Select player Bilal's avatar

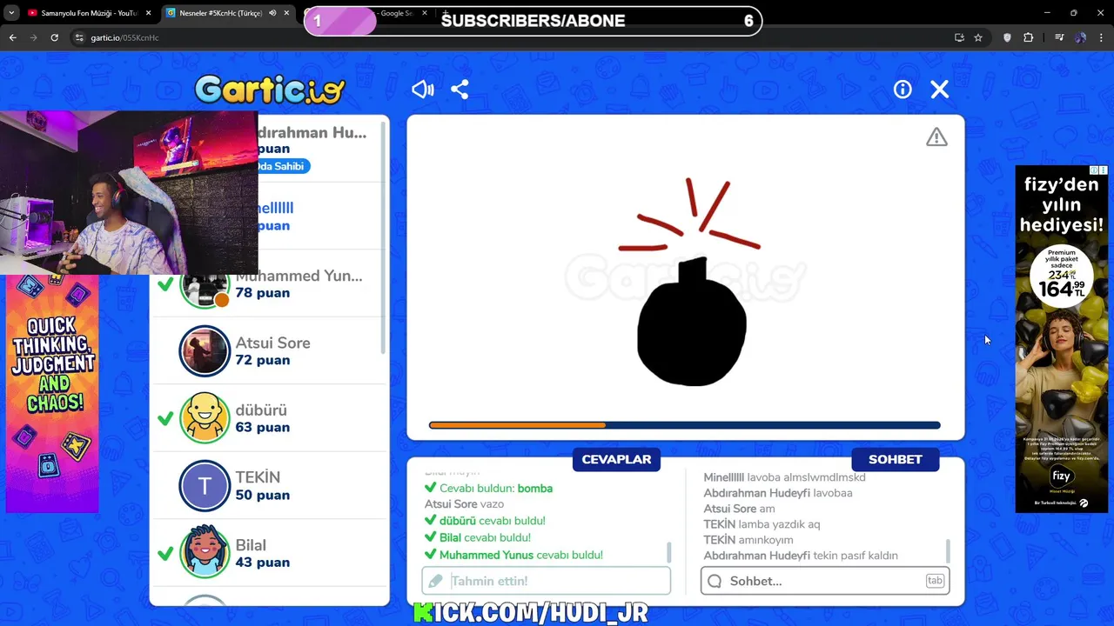tap(205, 553)
